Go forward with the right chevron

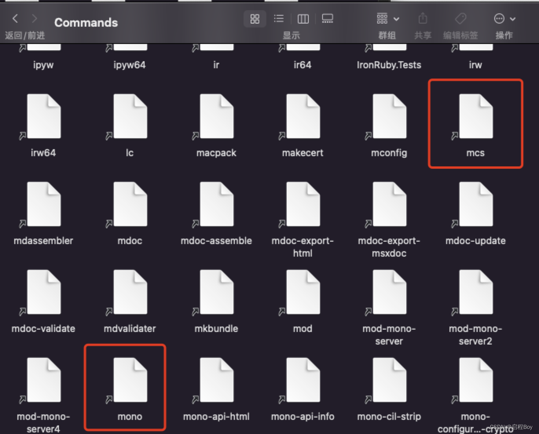35,18
